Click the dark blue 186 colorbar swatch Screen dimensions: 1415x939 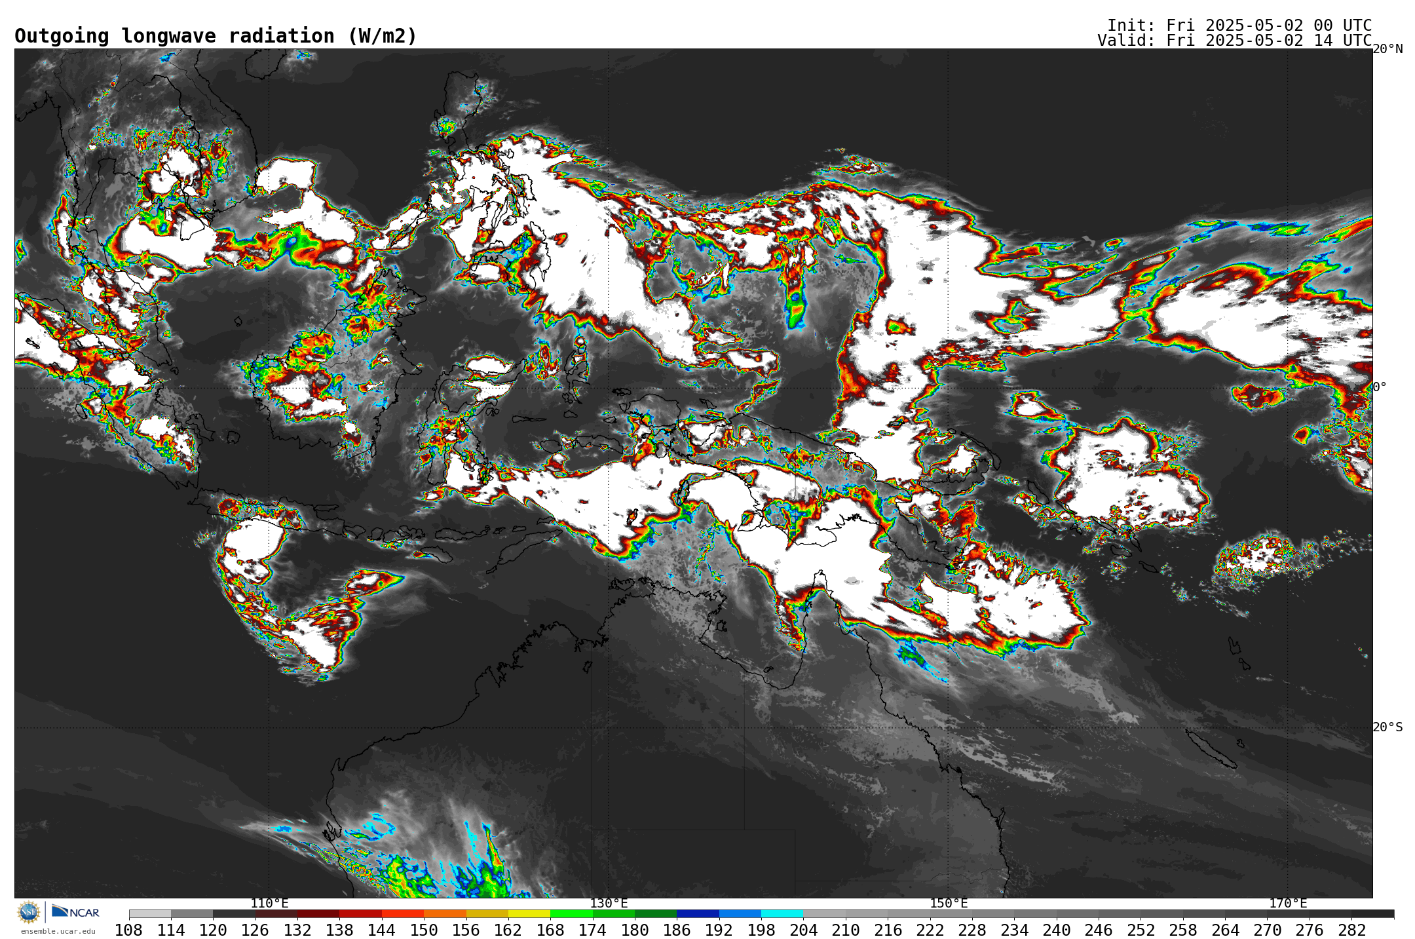pos(698,913)
